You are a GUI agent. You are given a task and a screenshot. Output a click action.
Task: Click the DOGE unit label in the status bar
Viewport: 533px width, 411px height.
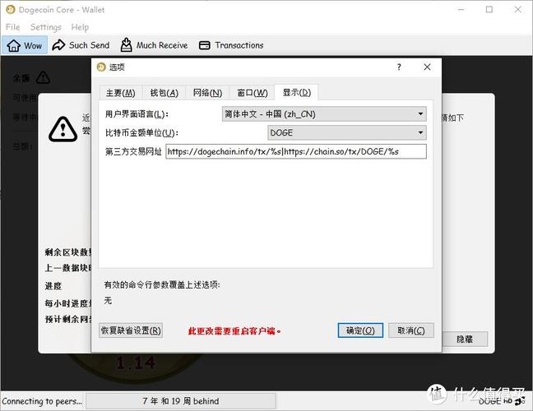coord(489,401)
